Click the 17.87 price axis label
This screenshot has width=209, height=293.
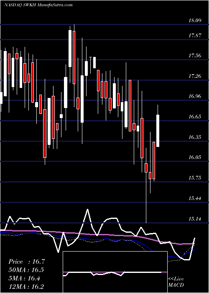pyautogui.click(x=195, y=35)
